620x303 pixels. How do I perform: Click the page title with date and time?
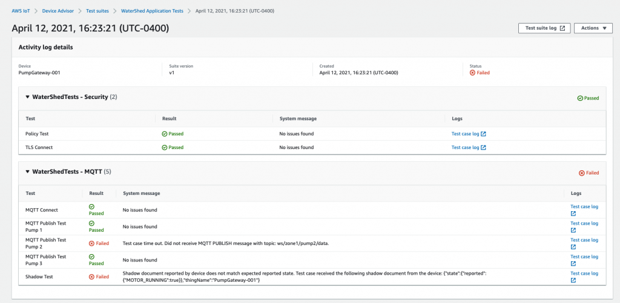pyautogui.click(x=91, y=28)
